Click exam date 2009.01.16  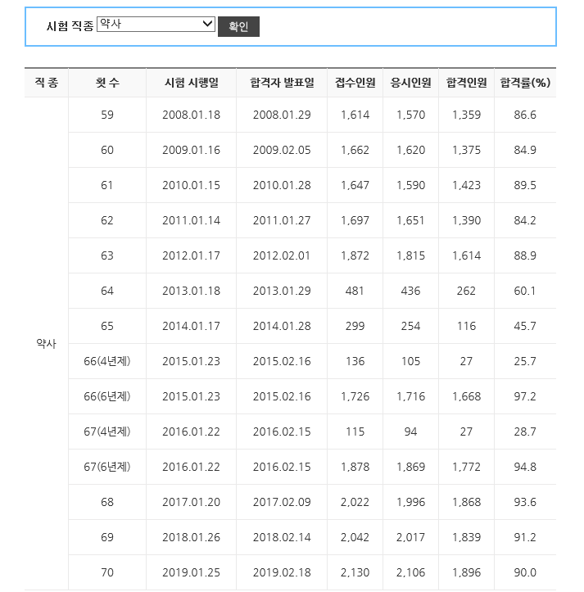click(x=192, y=150)
